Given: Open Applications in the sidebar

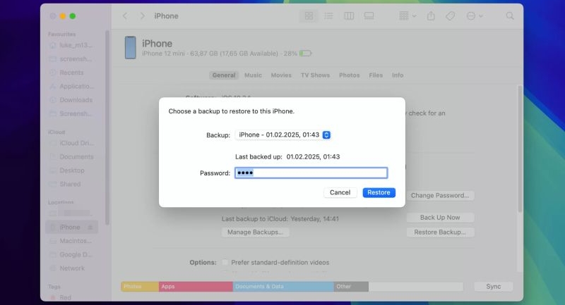Looking at the screenshot, I should (71, 86).
